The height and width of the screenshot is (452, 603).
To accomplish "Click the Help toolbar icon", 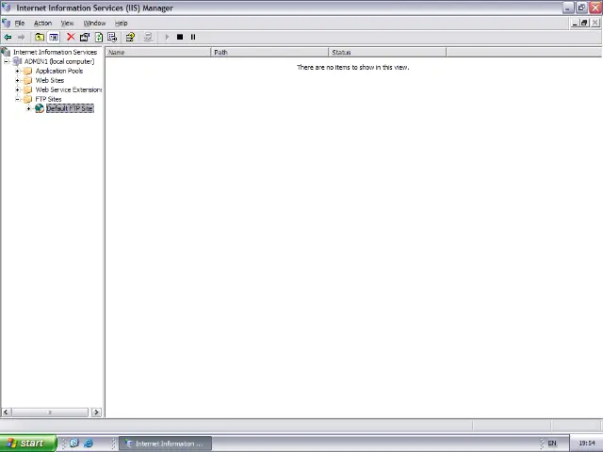I will 130,37.
